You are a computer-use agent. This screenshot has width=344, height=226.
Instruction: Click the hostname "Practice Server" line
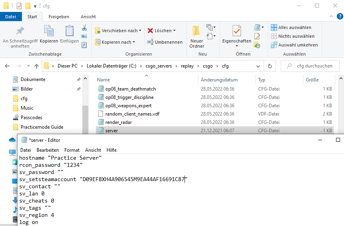(x=60, y=158)
